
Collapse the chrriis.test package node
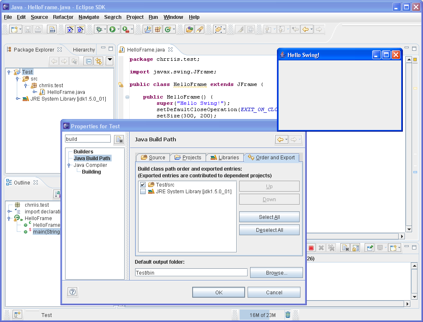[x=26, y=86]
